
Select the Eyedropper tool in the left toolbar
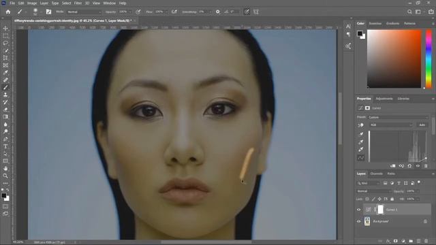point(5,73)
